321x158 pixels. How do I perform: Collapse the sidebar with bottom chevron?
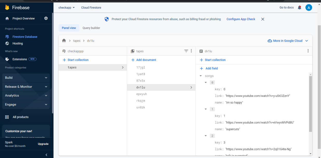(46, 155)
